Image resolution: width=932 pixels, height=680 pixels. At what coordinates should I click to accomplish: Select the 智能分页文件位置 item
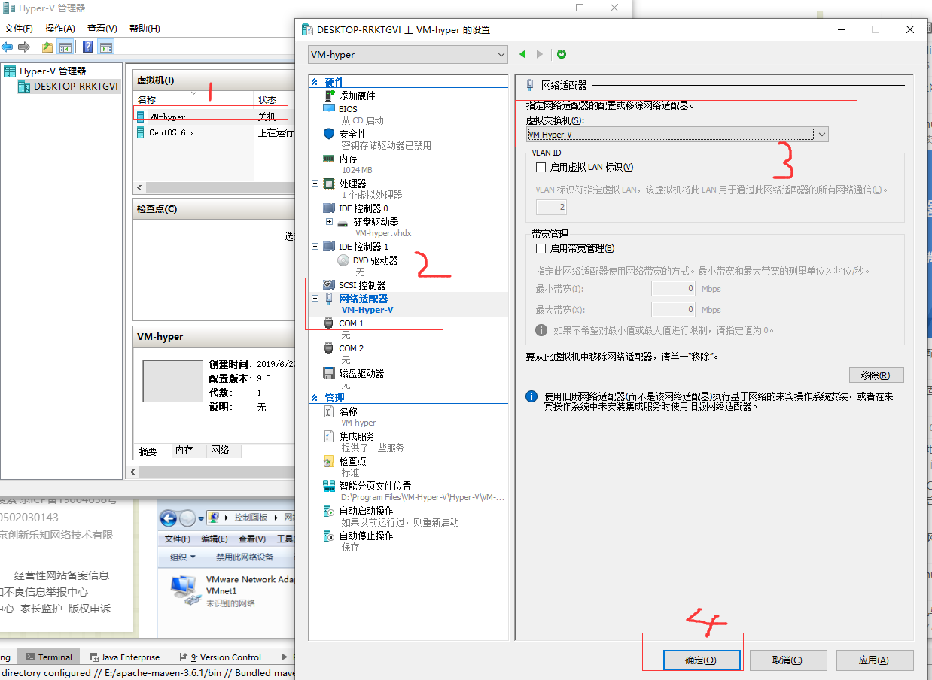pyautogui.click(x=375, y=486)
